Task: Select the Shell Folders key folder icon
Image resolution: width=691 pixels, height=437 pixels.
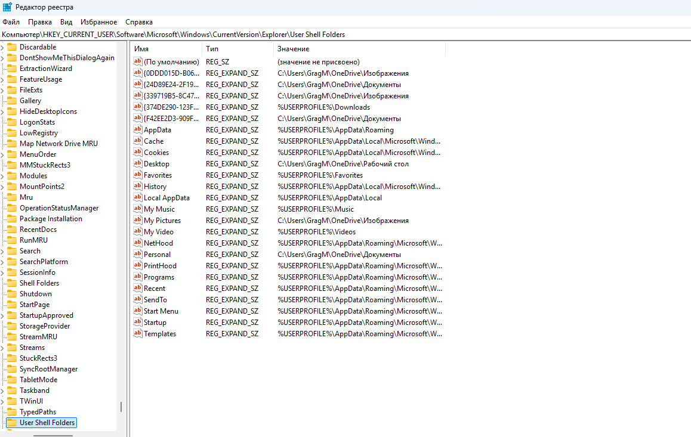Action: click(12, 283)
